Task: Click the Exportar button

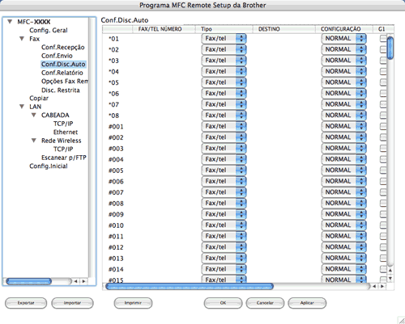Action: [x=26, y=303]
